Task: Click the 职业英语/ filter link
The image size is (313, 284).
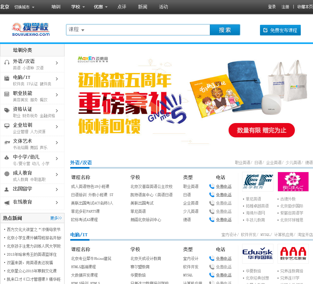Action: point(243,163)
